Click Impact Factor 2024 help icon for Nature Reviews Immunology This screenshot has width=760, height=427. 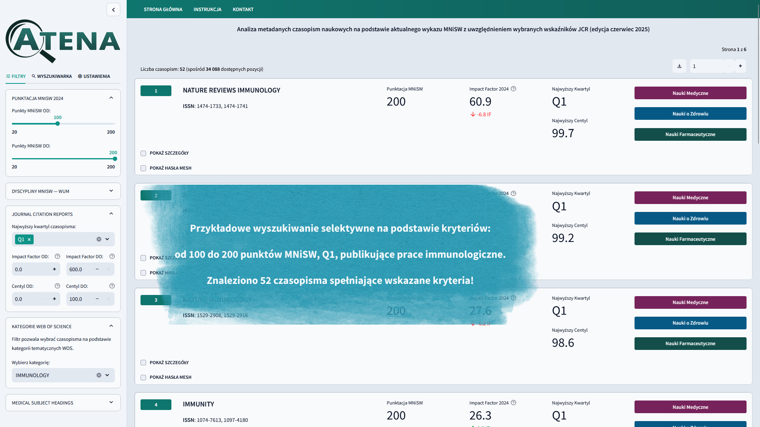tap(513, 89)
